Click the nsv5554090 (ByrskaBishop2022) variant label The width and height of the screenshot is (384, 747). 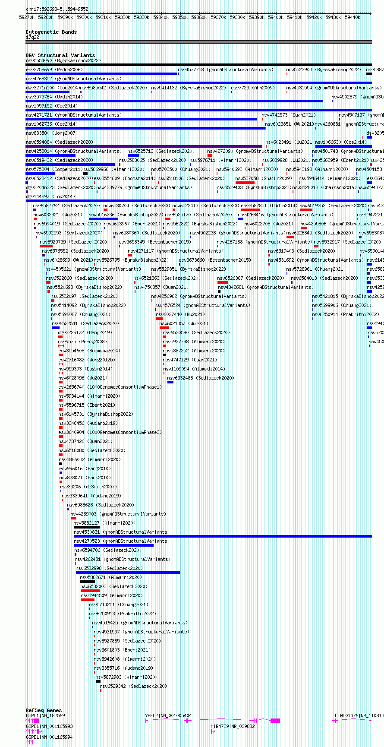click(63, 60)
